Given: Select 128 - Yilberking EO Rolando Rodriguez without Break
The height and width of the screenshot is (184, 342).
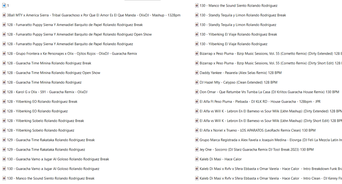Looking at the screenshot, I should pyautogui.click(x=37, y=111).
